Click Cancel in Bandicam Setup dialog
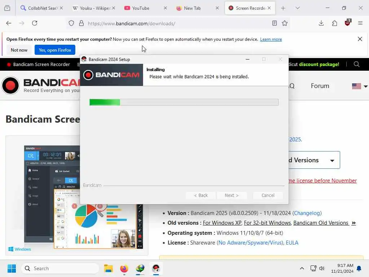This screenshot has width=369, height=277. [x=268, y=195]
